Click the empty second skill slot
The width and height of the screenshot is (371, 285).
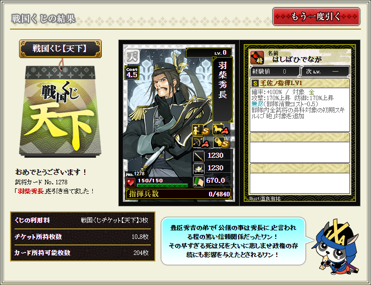(300, 147)
